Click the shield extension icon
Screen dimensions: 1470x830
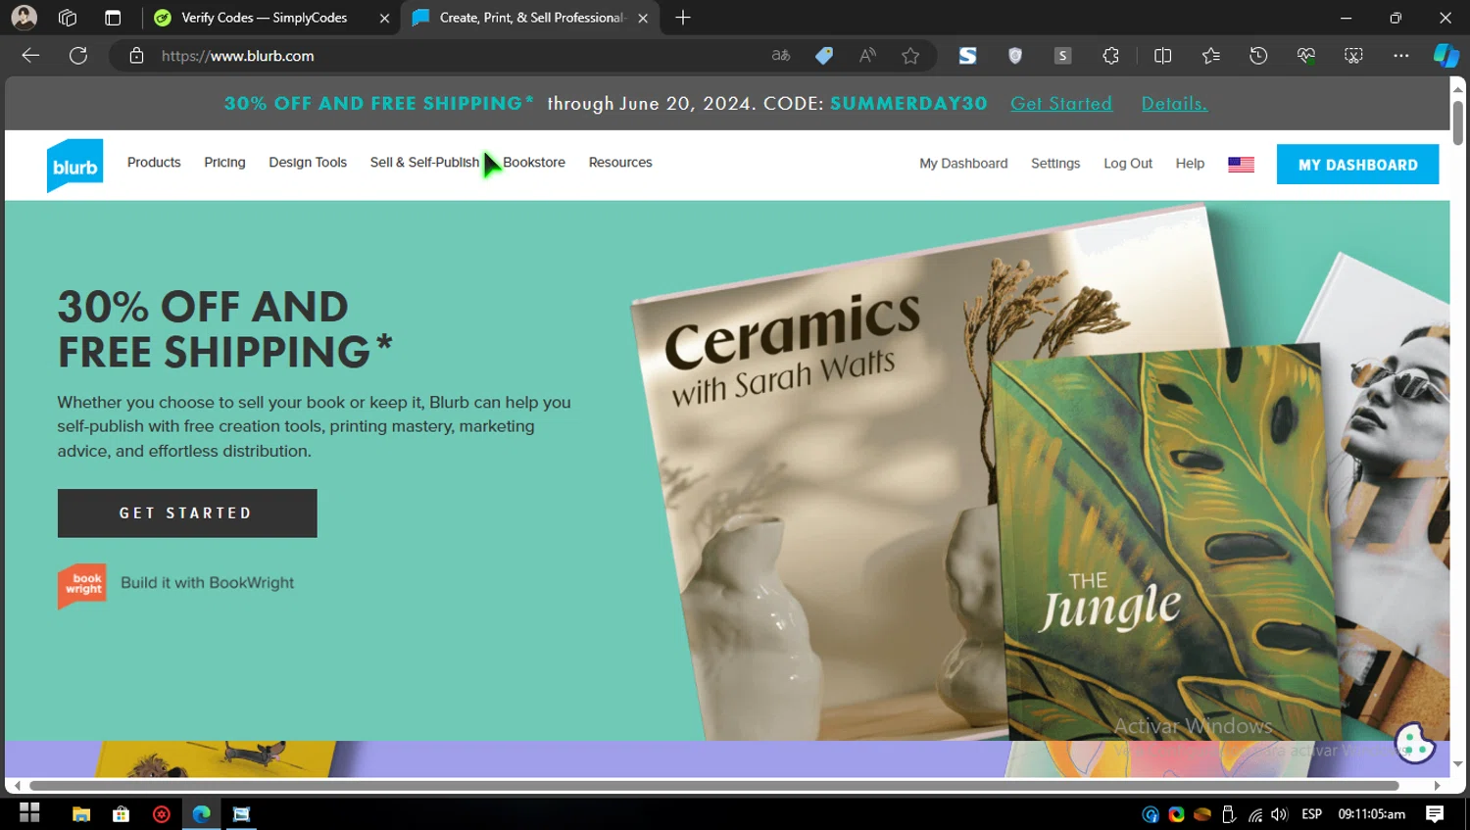(x=1015, y=56)
